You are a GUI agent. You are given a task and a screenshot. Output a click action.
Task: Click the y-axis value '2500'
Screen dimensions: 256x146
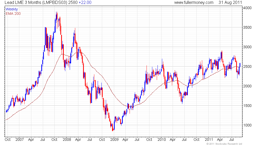(x=247, y=66)
